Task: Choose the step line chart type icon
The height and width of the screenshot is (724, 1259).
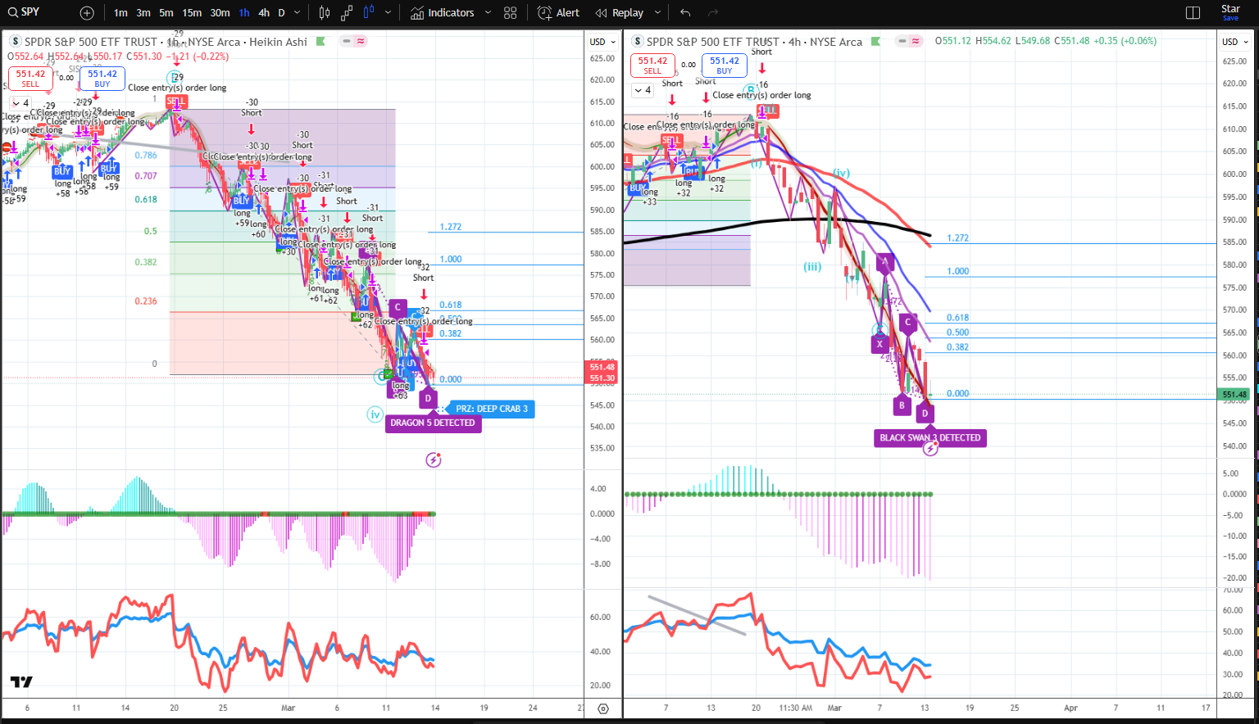Action: pos(347,13)
